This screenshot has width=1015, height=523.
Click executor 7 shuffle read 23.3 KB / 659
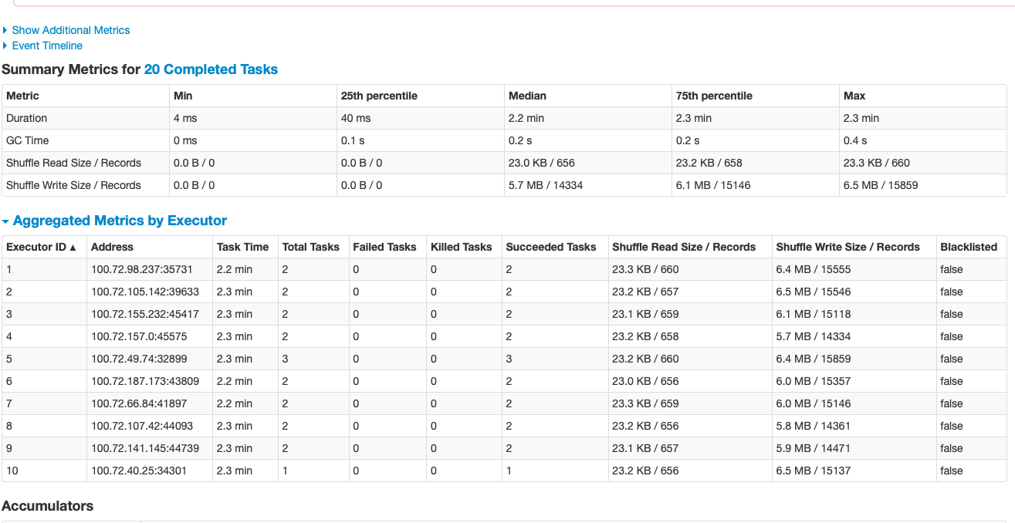pyautogui.click(x=645, y=403)
